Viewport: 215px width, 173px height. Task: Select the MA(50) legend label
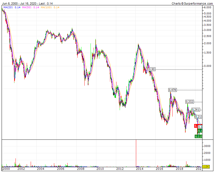27,7
